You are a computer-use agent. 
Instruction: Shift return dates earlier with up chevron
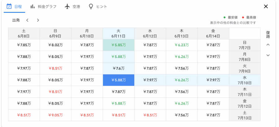tap(268, 45)
